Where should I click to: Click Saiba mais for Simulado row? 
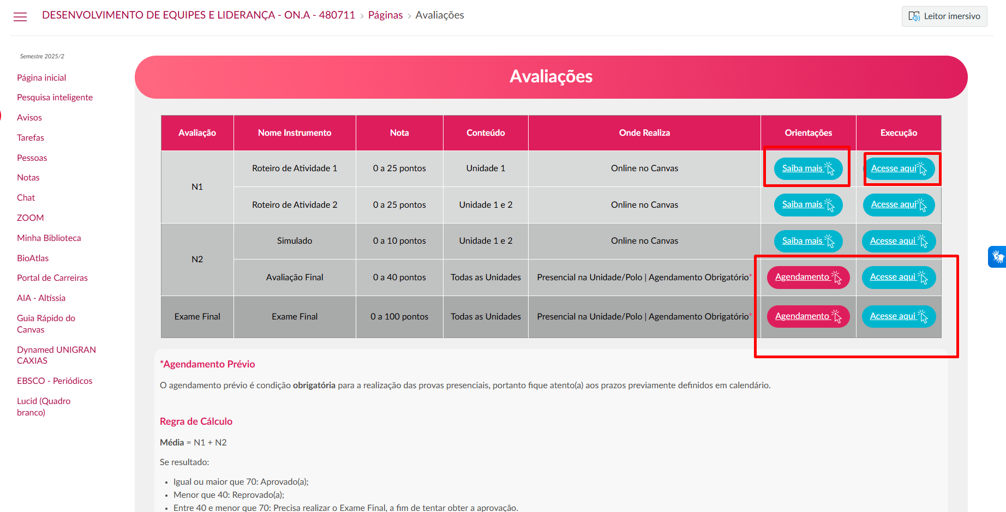pos(808,241)
